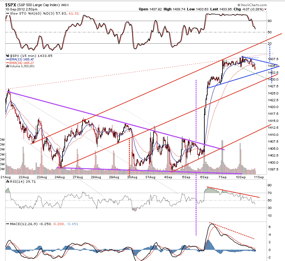Click the MACD(12,26,9) legend line marker
This screenshot has height=261, width=285.
(x=8, y=224)
